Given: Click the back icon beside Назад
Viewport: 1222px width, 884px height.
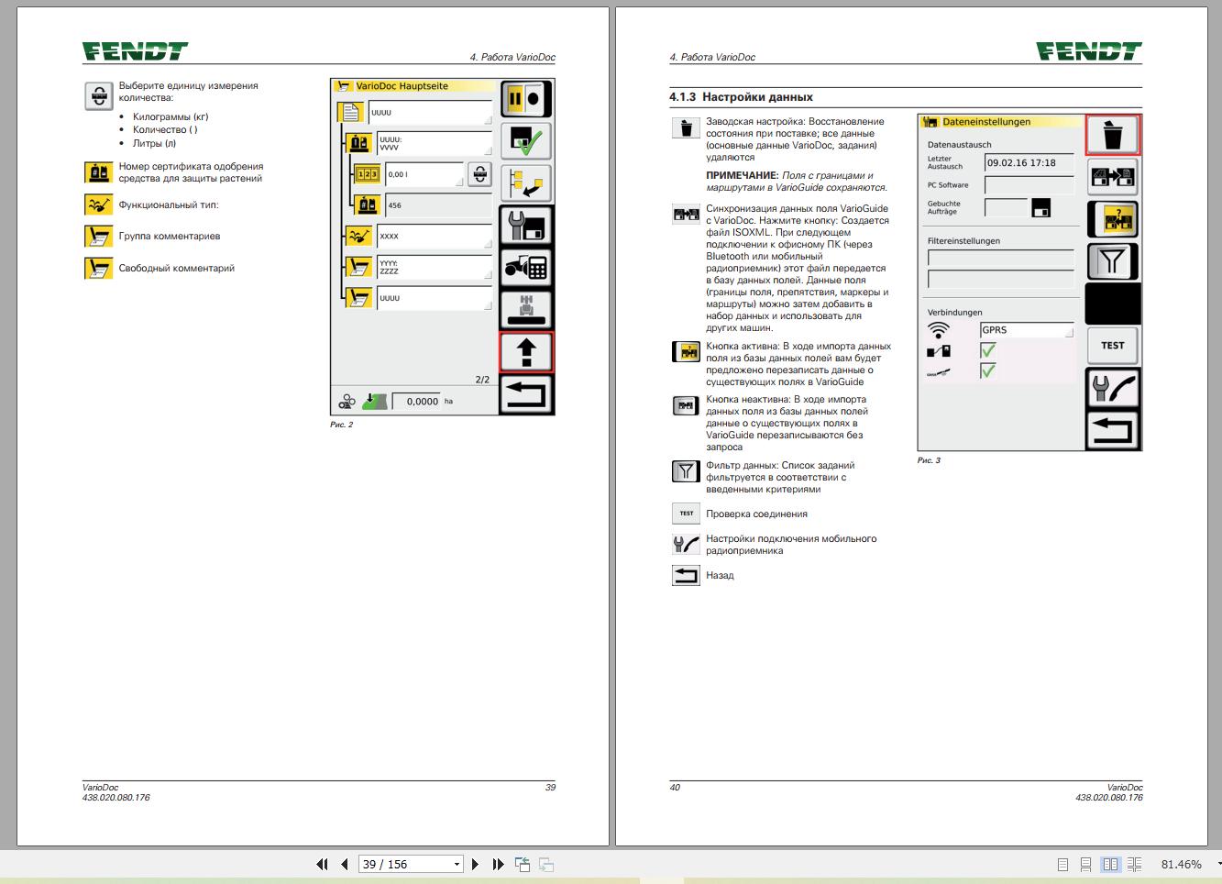Looking at the screenshot, I should (x=686, y=575).
